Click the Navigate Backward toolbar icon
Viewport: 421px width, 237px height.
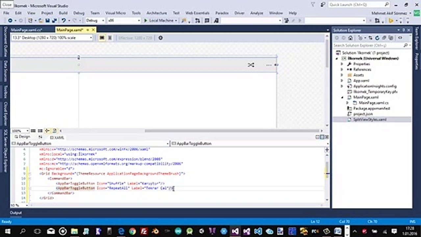11,20
